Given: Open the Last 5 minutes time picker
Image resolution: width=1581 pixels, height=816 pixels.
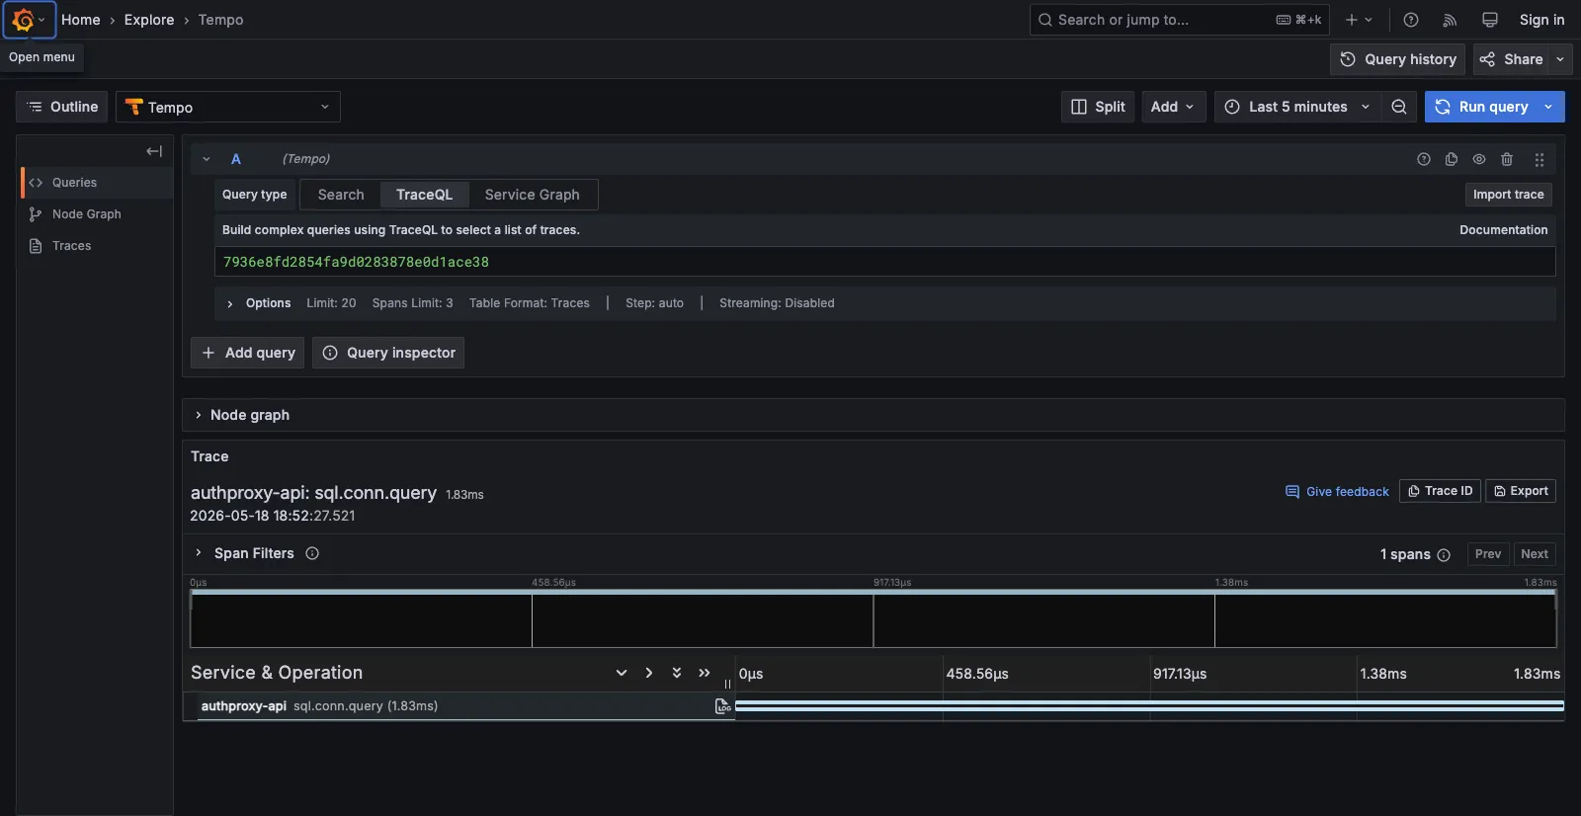Looking at the screenshot, I should point(1297,107).
